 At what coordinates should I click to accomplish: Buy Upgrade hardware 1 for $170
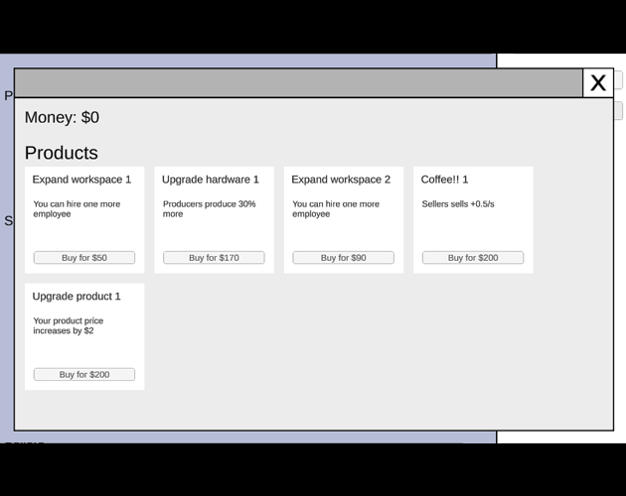[214, 258]
